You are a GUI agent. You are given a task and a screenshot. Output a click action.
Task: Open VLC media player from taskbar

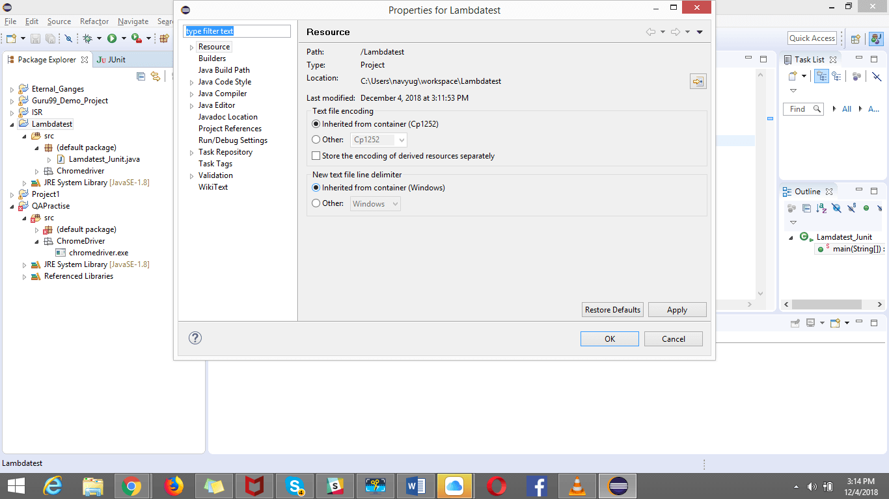click(577, 486)
